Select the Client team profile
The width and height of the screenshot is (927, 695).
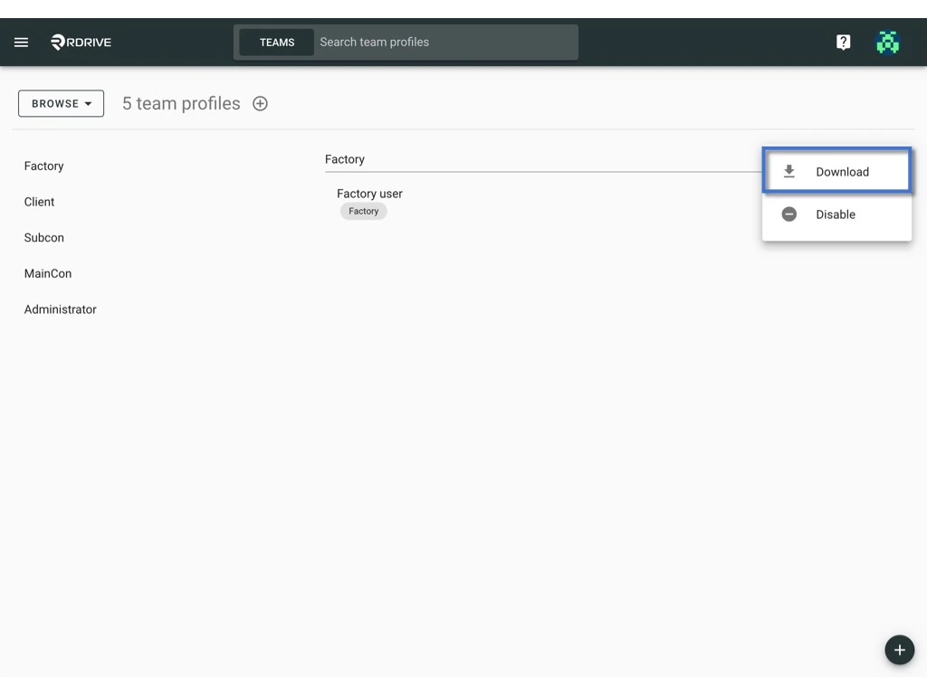[x=39, y=202]
